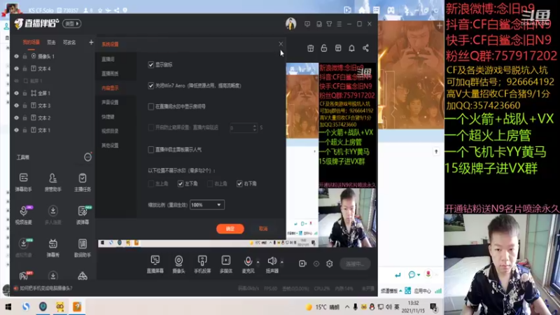Click the share icon above preview

(365, 48)
